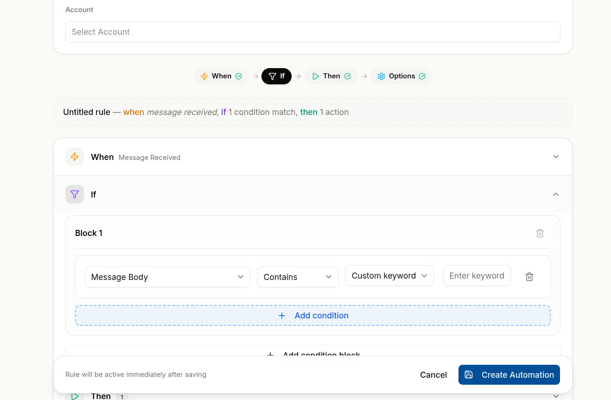
Task: Open the Message Body field dropdown
Action: 167,277
